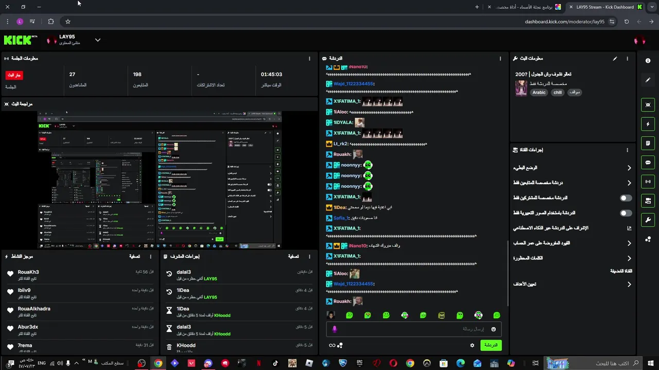
Task: Click the bubbles icon beside the infinity icon
Action: point(340,345)
